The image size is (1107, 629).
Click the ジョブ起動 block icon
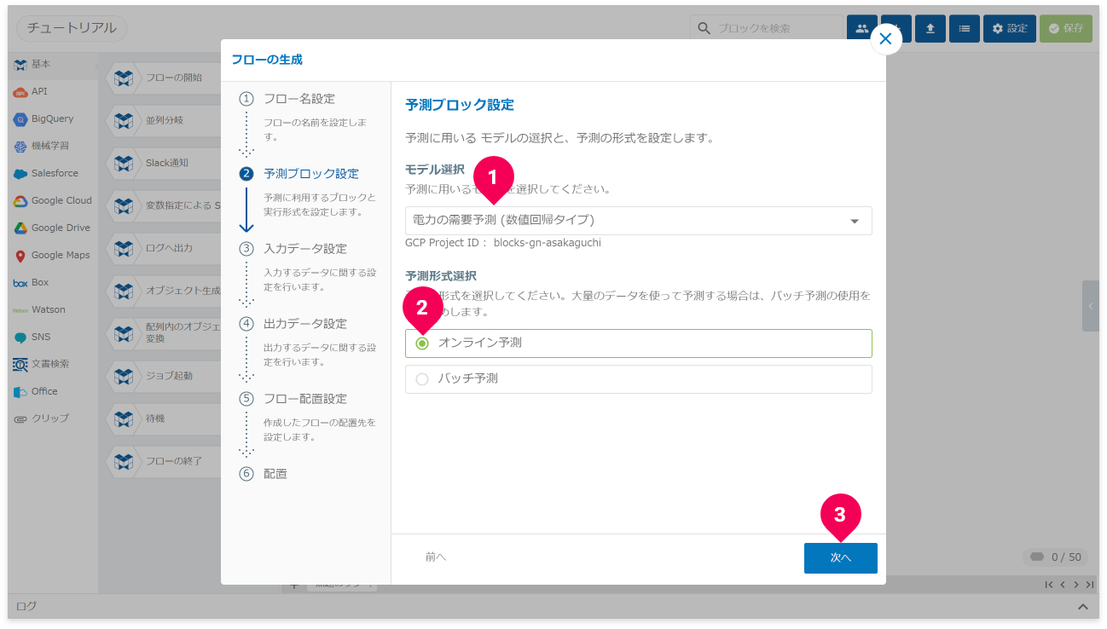[x=125, y=376]
